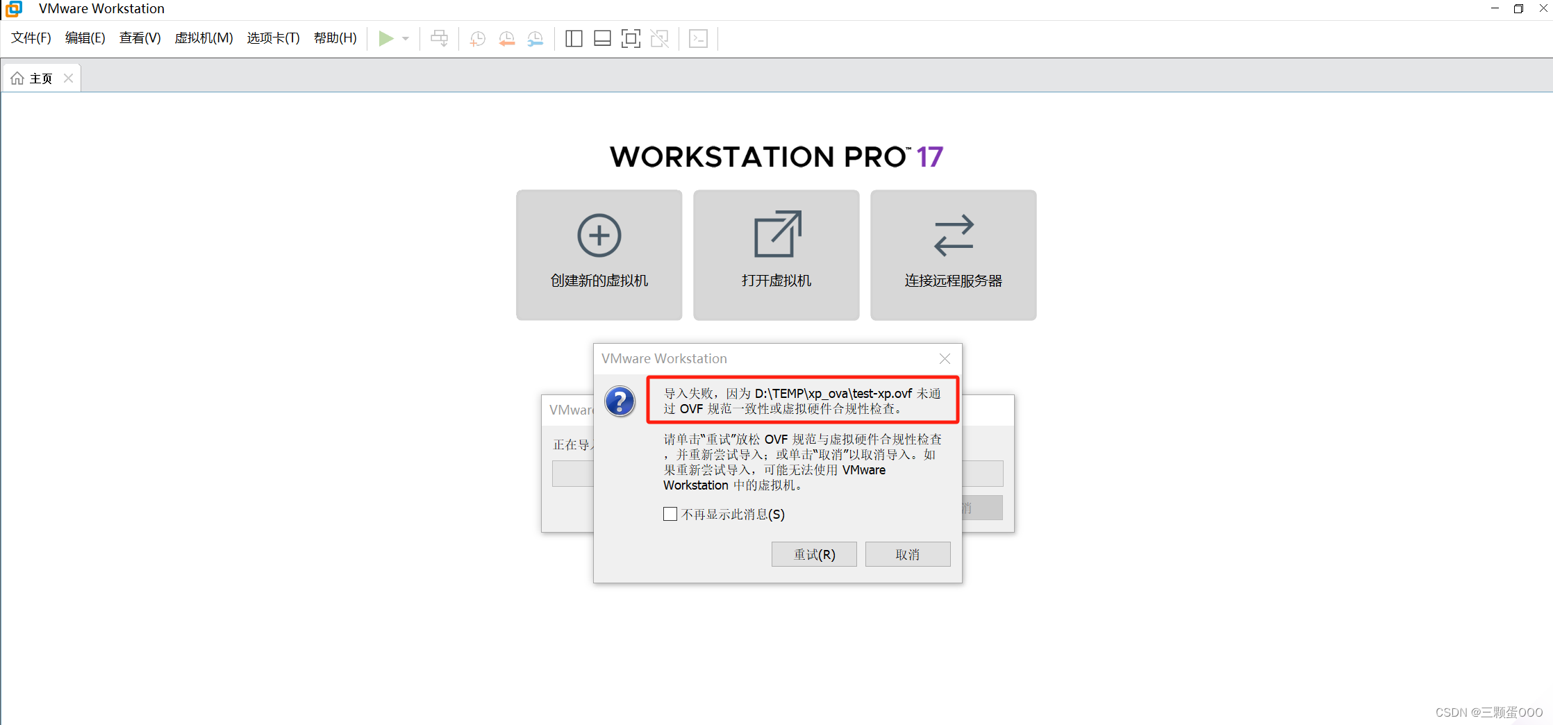
Task: Click the Unity mode toolbar icon
Action: pos(660,38)
